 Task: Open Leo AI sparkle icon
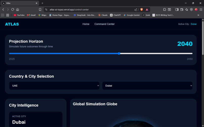pyautogui.click(x=187, y=10)
